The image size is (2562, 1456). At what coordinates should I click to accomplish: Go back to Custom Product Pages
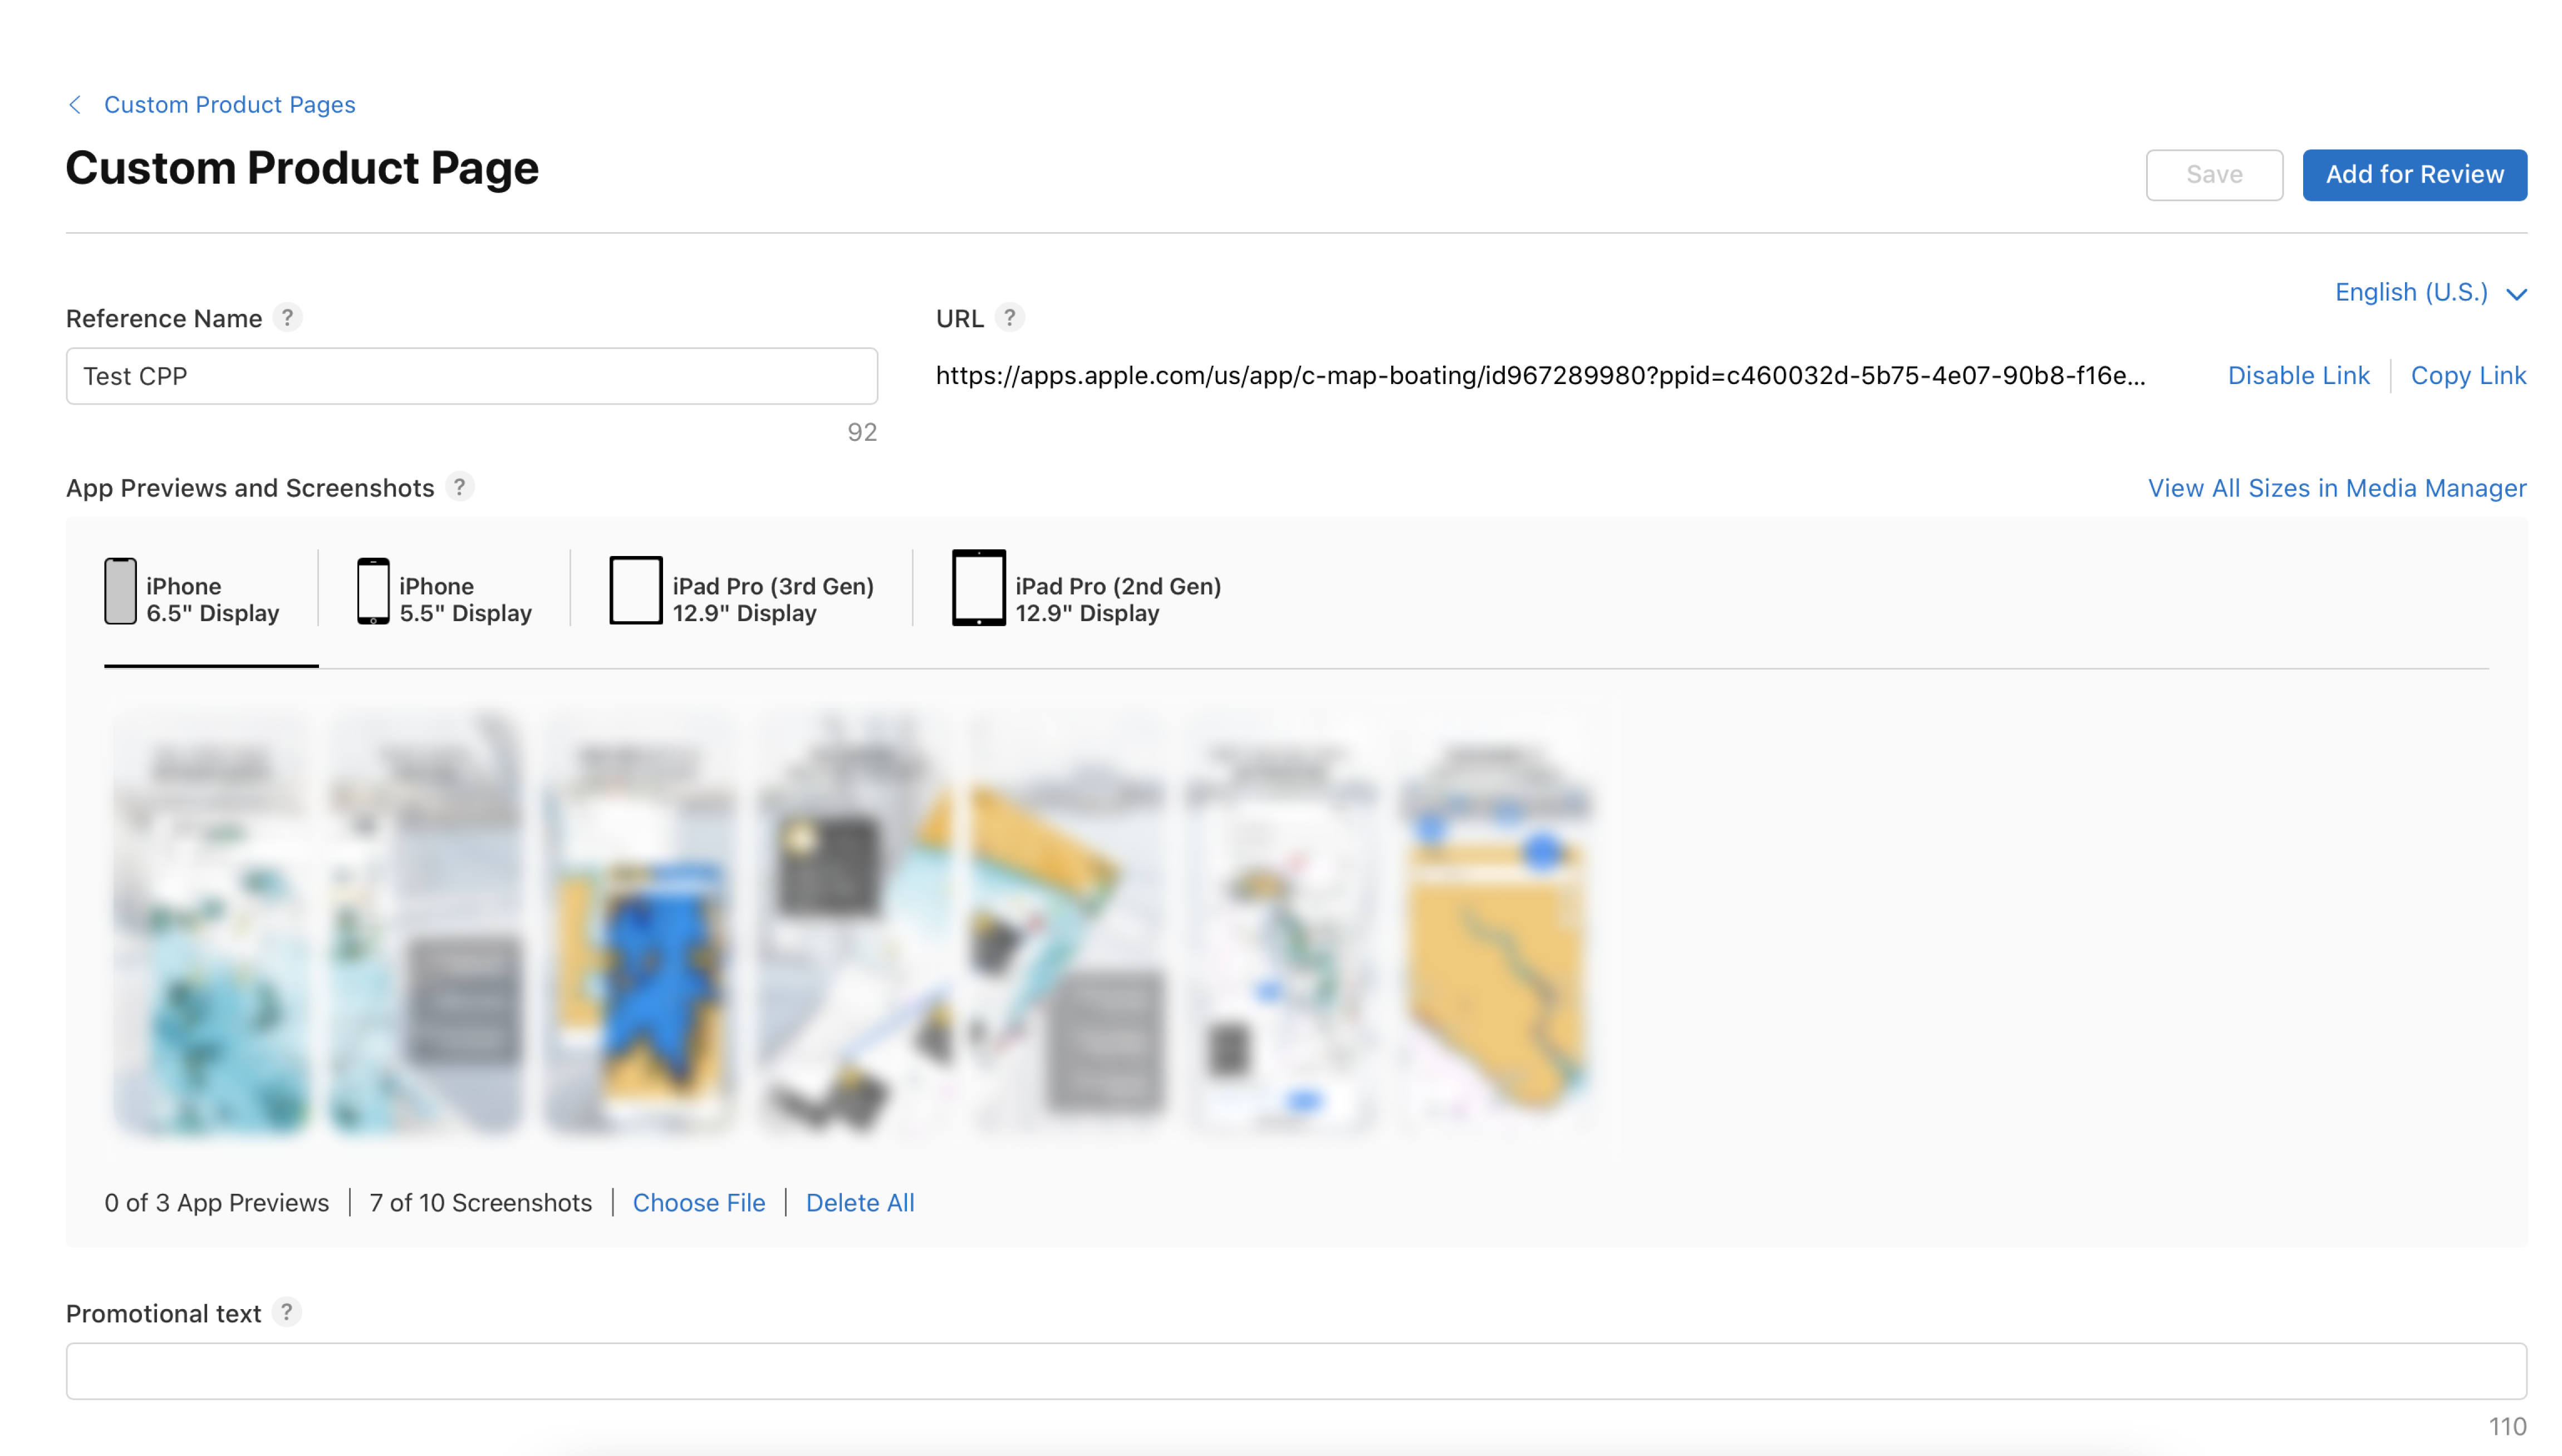click(x=229, y=105)
